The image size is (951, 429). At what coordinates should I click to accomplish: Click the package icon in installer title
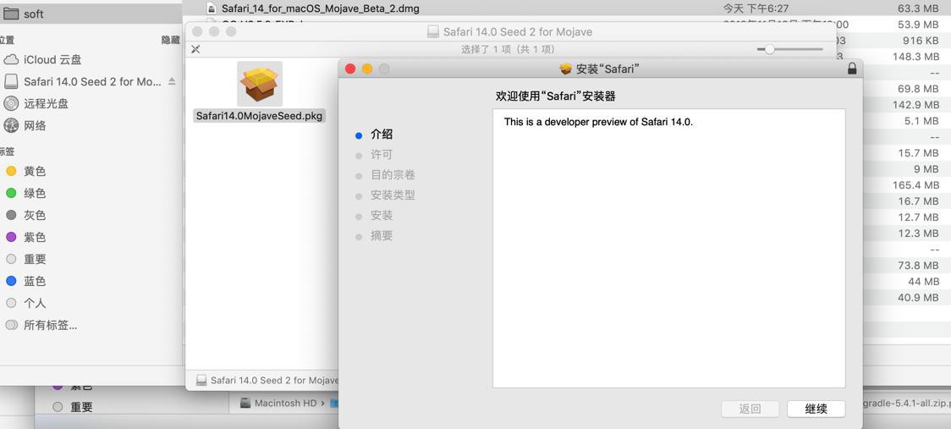click(566, 69)
